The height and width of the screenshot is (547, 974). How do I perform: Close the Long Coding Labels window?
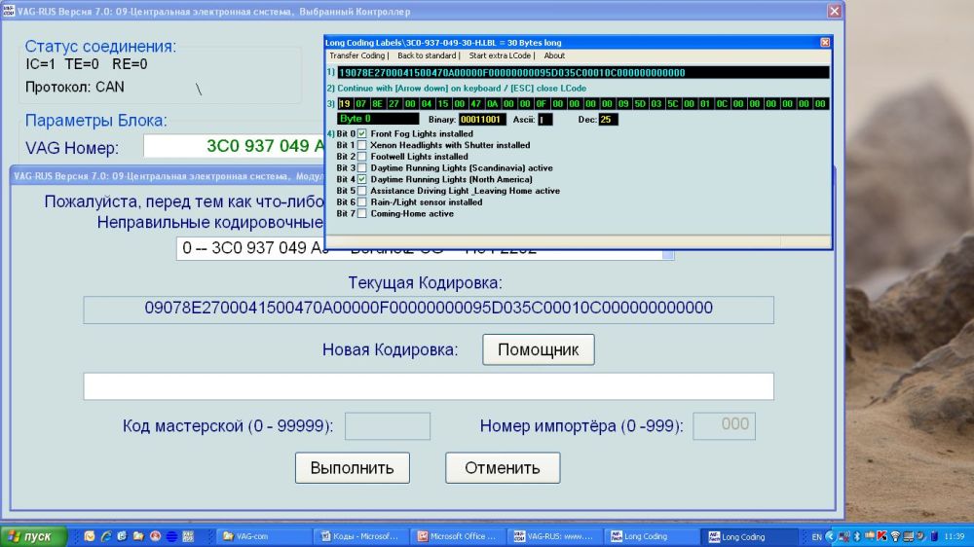[x=825, y=43]
